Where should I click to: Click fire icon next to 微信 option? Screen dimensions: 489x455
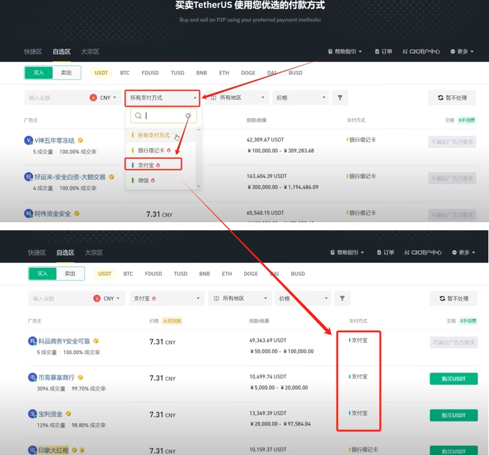click(x=153, y=180)
